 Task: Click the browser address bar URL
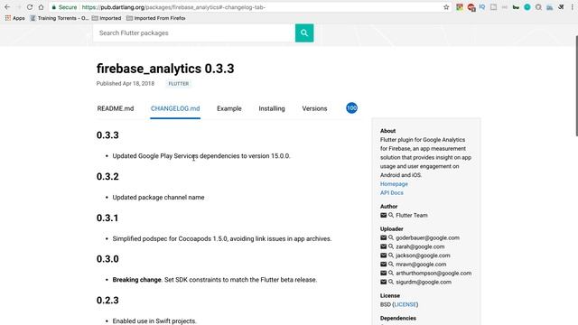point(173,7)
